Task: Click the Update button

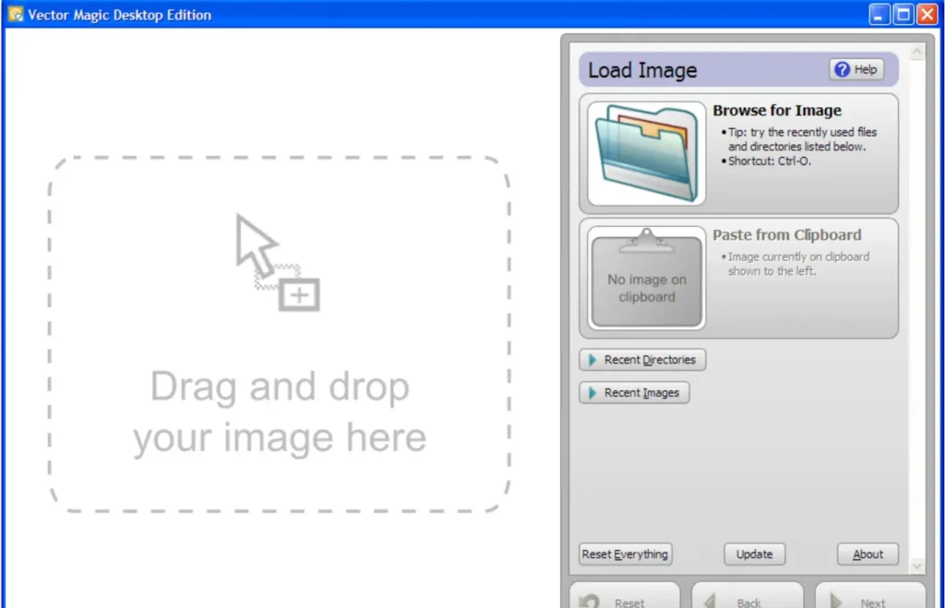Action: pyautogui.click(x=754, y=554)
